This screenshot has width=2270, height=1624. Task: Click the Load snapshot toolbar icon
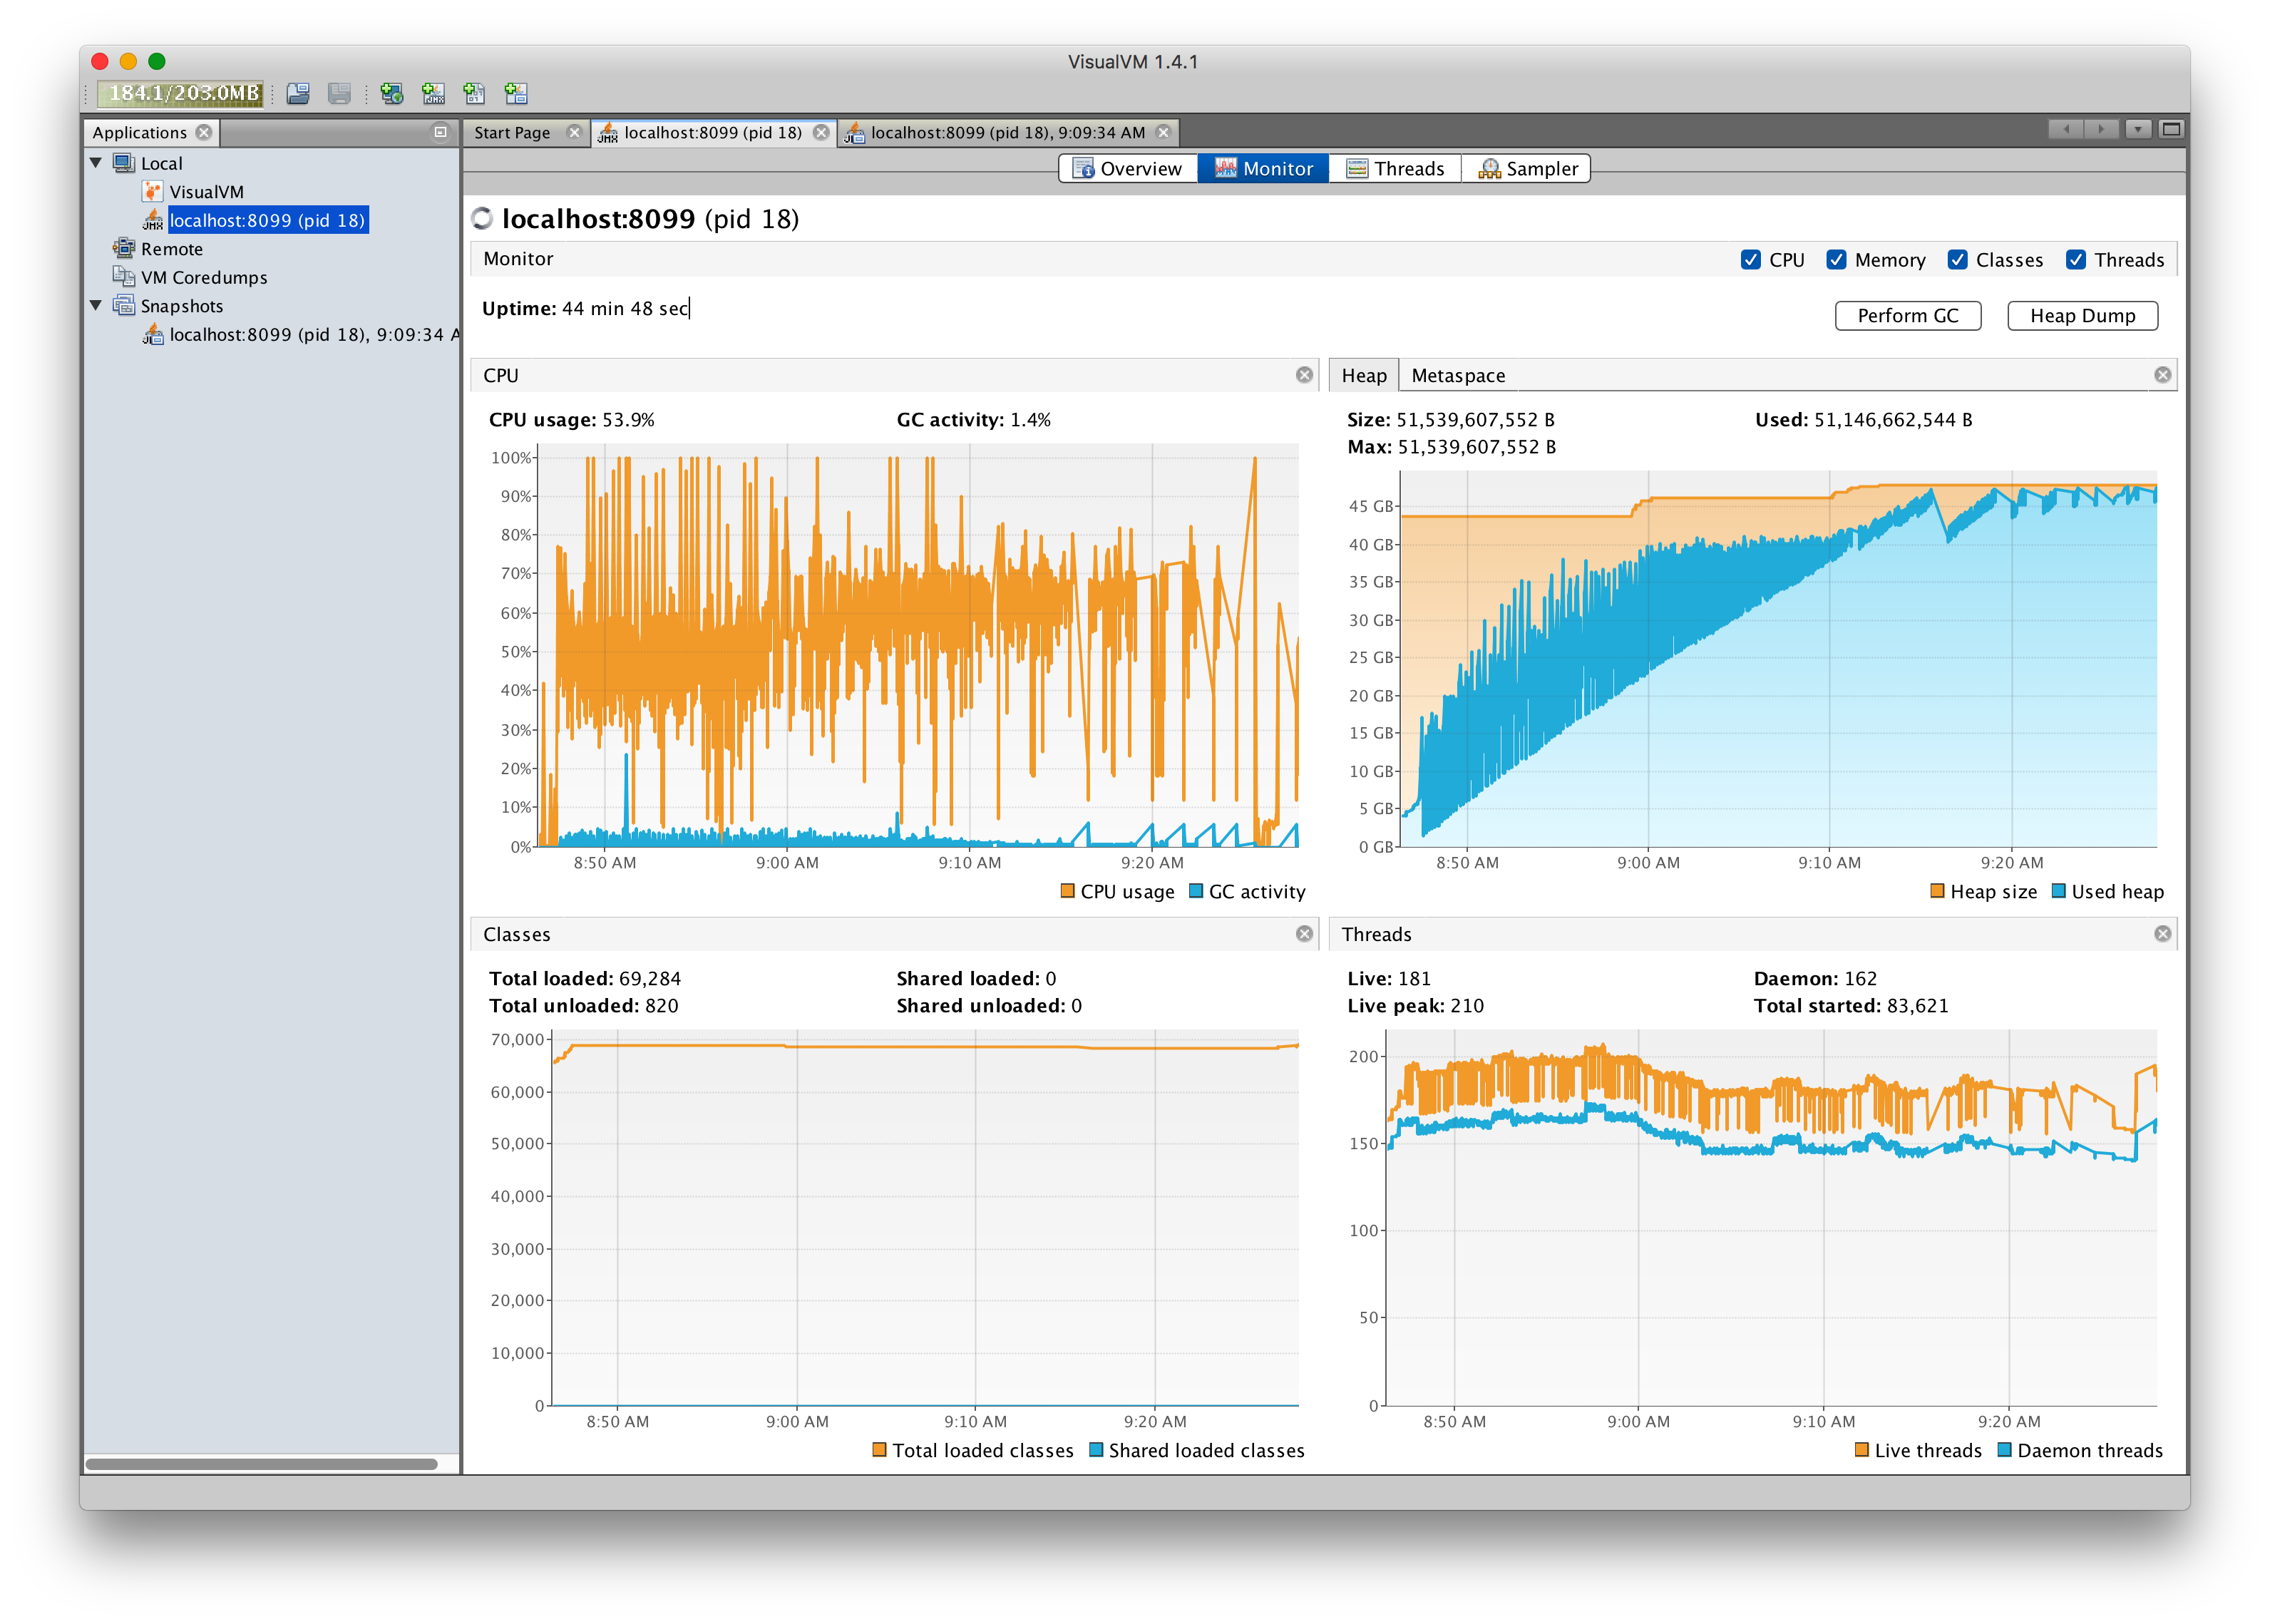297,93
